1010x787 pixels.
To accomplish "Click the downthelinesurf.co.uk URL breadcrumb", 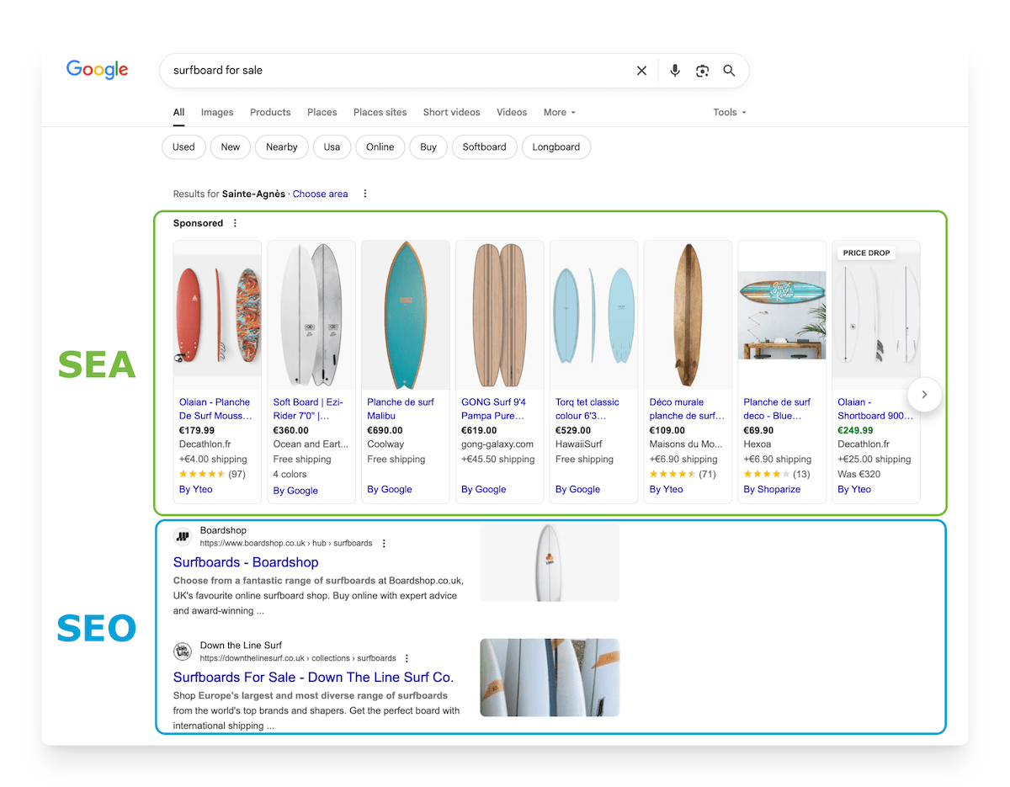I will click(298, 658).
